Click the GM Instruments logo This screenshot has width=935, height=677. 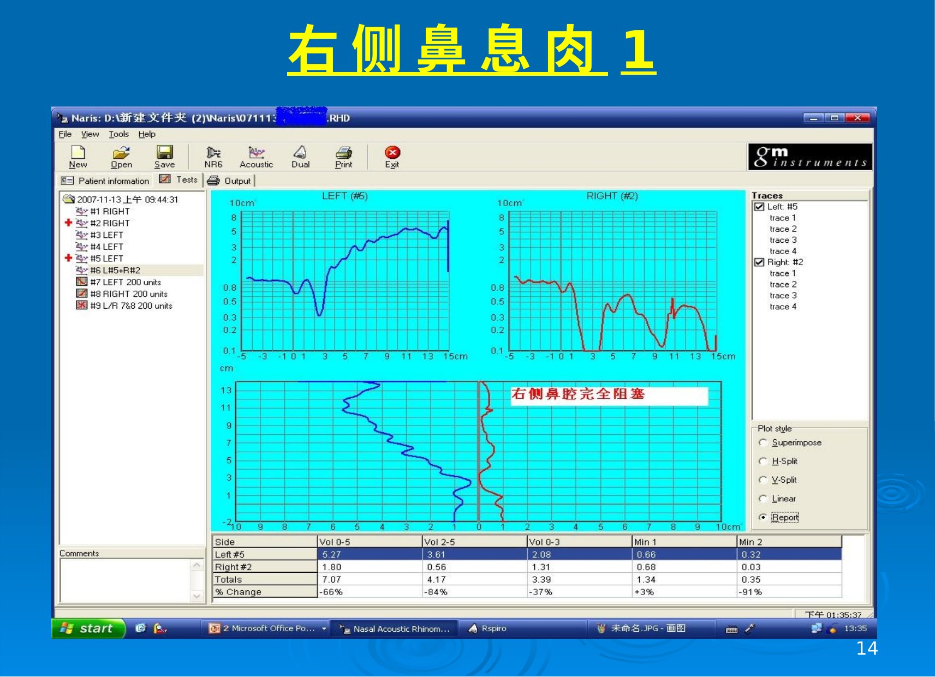810,157
